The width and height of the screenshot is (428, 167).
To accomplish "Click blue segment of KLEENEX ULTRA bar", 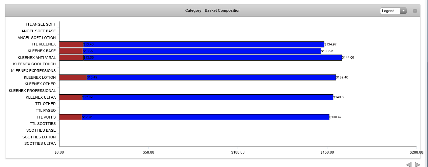I will [208, 97].
